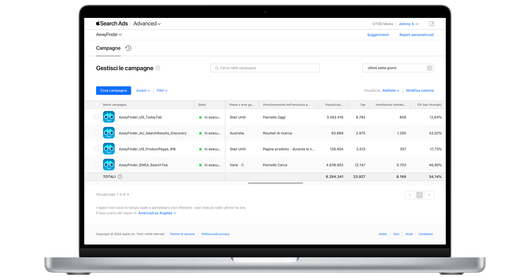Image resolution: width=530 pixels, height=277 pixels.
Task: Click the help icon beside Gestisci le campagne
Action: (x=158, y=68)
